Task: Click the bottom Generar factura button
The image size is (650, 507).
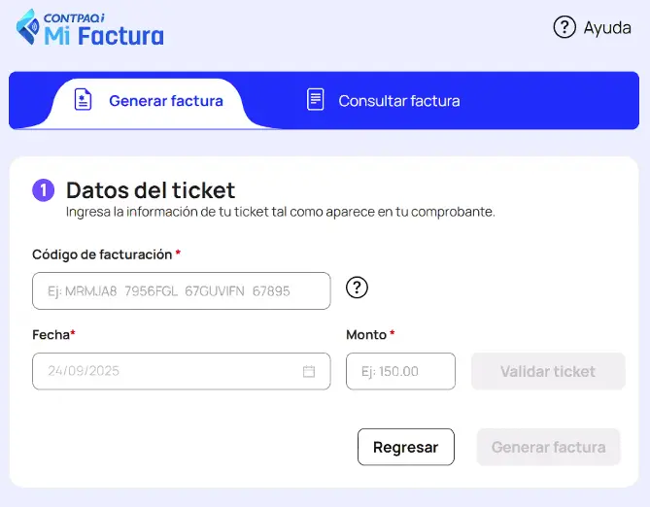Action: point(548,447)
